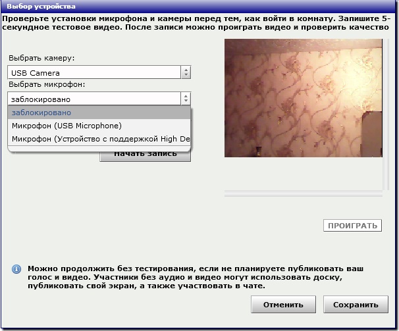Click the 'ПРОИГРАТЬ' playback button

352,226
